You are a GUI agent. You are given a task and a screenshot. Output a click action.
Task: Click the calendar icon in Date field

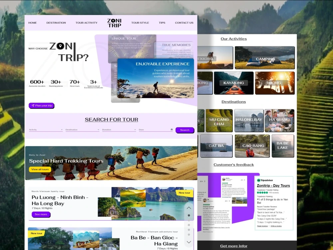[x=171, y=130]
